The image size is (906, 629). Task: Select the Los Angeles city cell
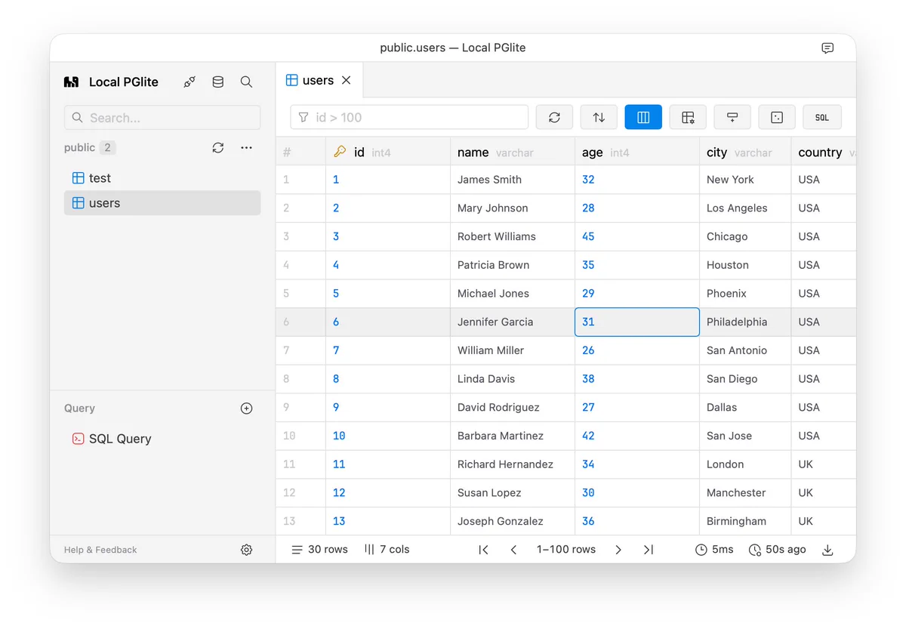[745, 208]
